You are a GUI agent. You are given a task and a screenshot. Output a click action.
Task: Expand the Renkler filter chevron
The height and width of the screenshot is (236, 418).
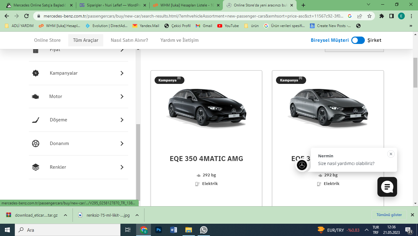[x=122, y=167]
